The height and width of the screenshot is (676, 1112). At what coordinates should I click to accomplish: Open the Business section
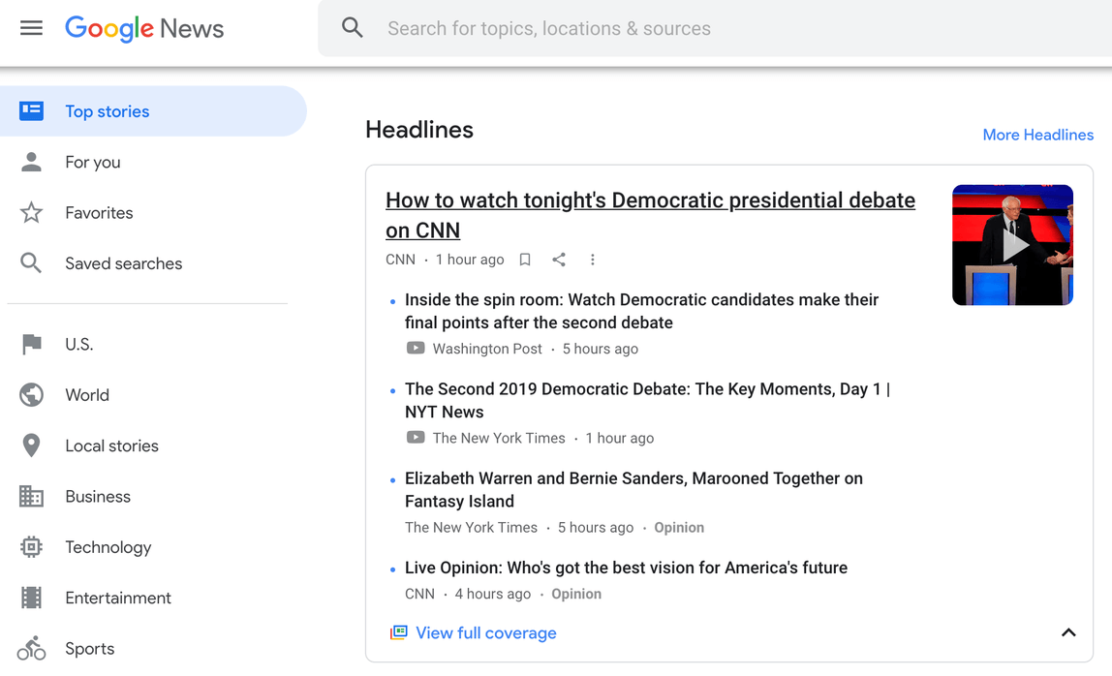pyautogui.click(x=98, y=497)
